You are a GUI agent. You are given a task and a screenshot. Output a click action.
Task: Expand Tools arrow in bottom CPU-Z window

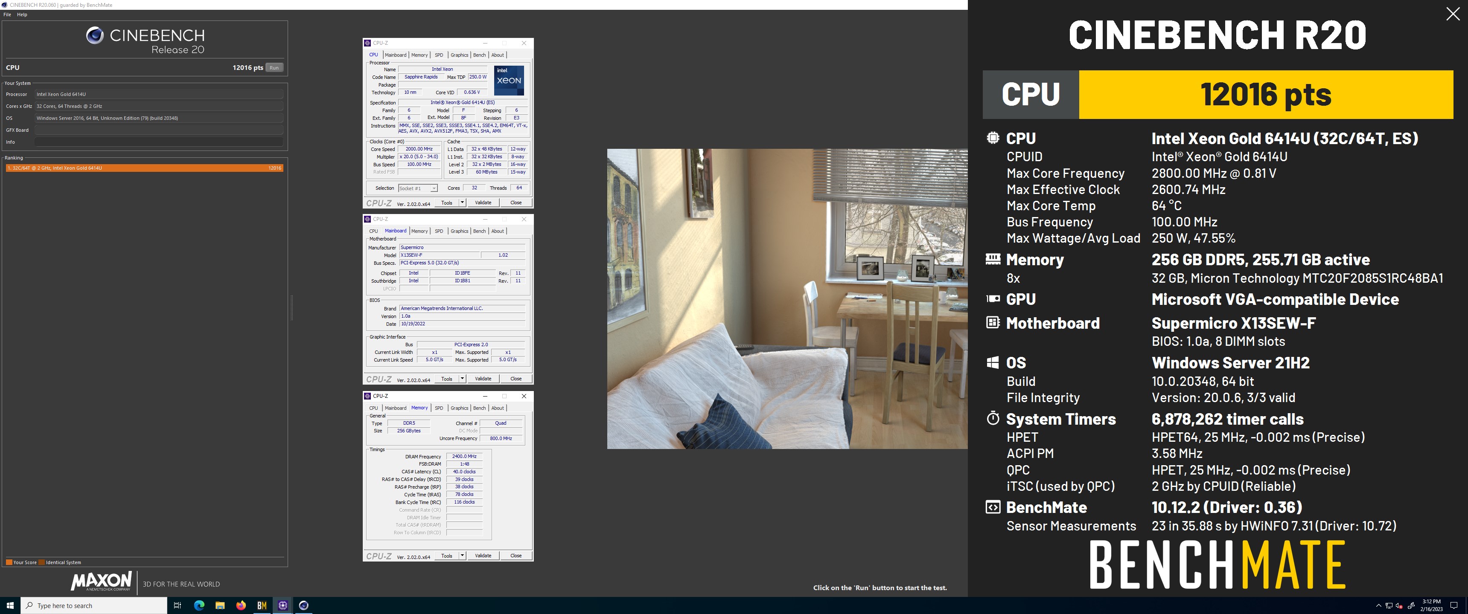point(462,555)
